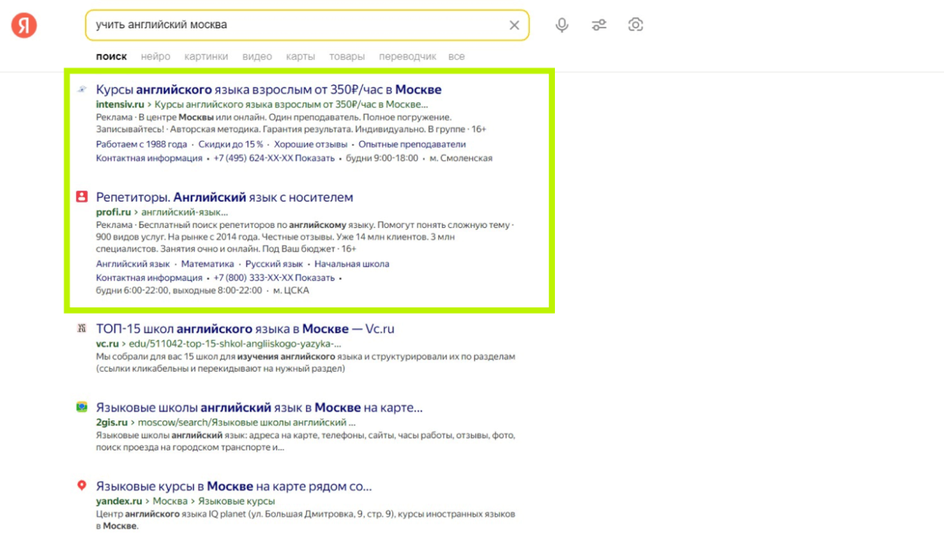Viewport: 944px width, 534px height.
Task: Focus the search input field
Action: tap(297, 26)
